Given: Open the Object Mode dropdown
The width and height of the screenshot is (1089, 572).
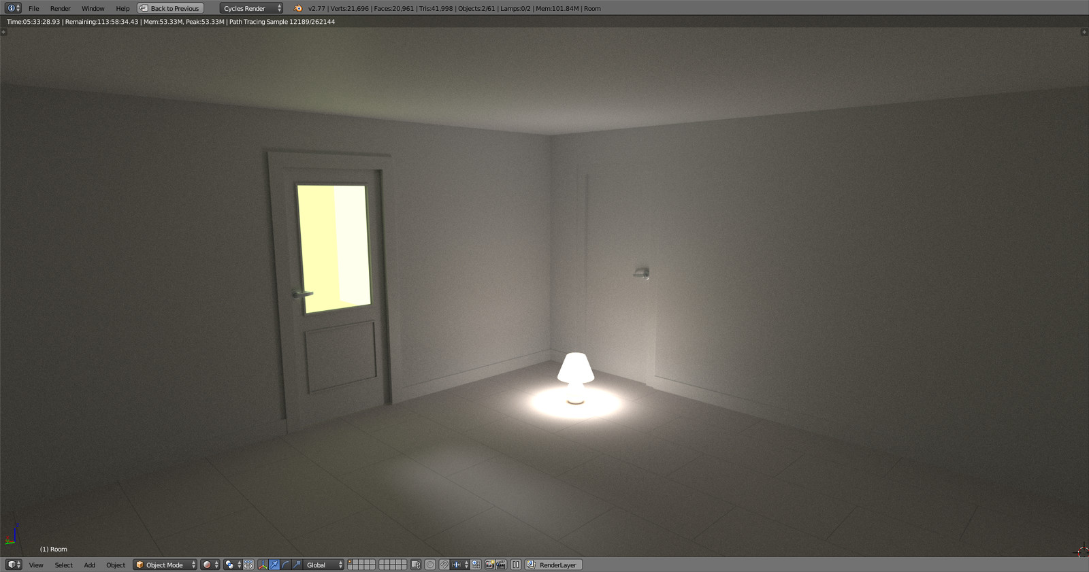Looking at the screenshot, I should [165, 565].
